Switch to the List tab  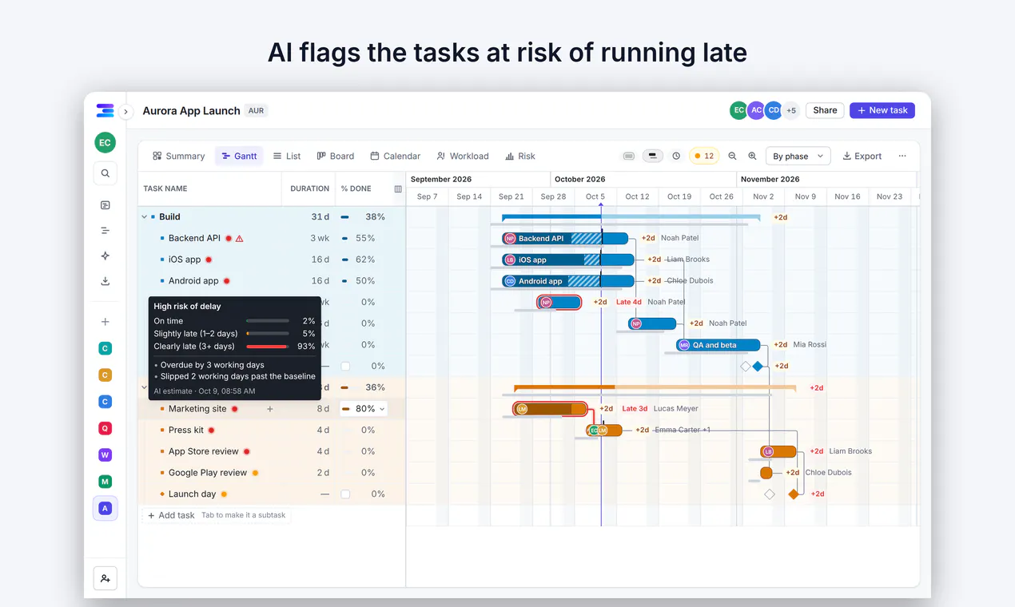pyautogui.click(x=287, y=157)
